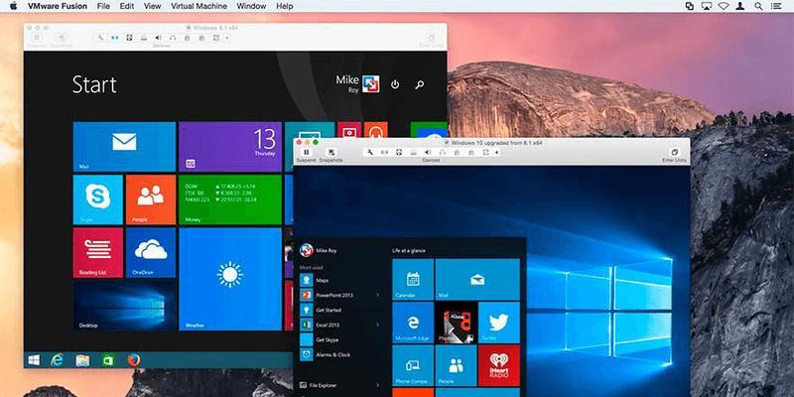Viewport: 794px width, 397px height.
Task: Open VMware Fusion menu
Action: (x=58, y=6)
